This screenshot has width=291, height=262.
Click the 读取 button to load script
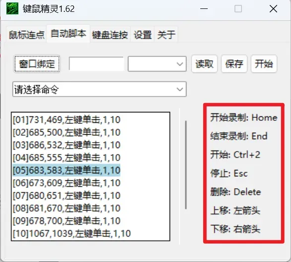click(x=204, y=64)
